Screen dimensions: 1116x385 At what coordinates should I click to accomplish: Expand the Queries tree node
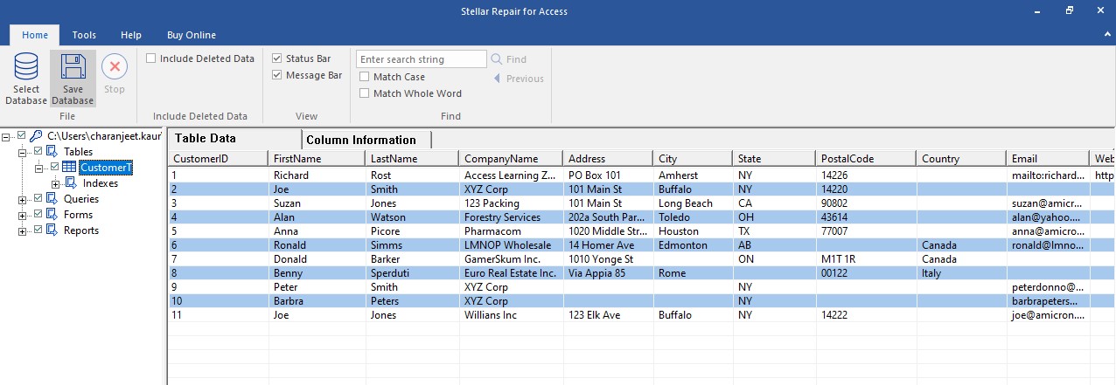[x=23, y=199]
